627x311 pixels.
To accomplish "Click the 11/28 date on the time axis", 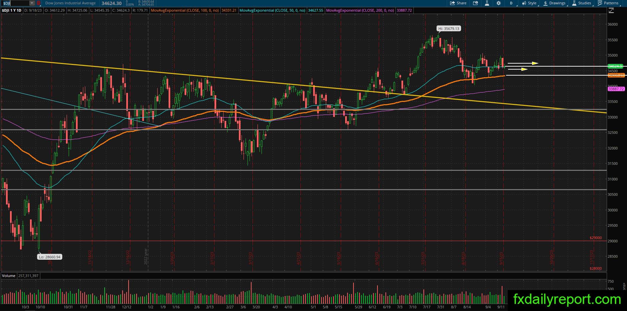I will (111, 307).
